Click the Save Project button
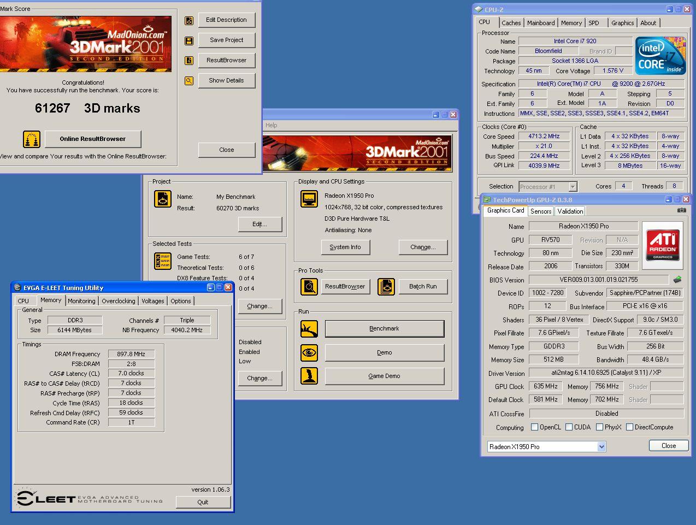This screenshot has height=525, width=696. pos(227,40)
